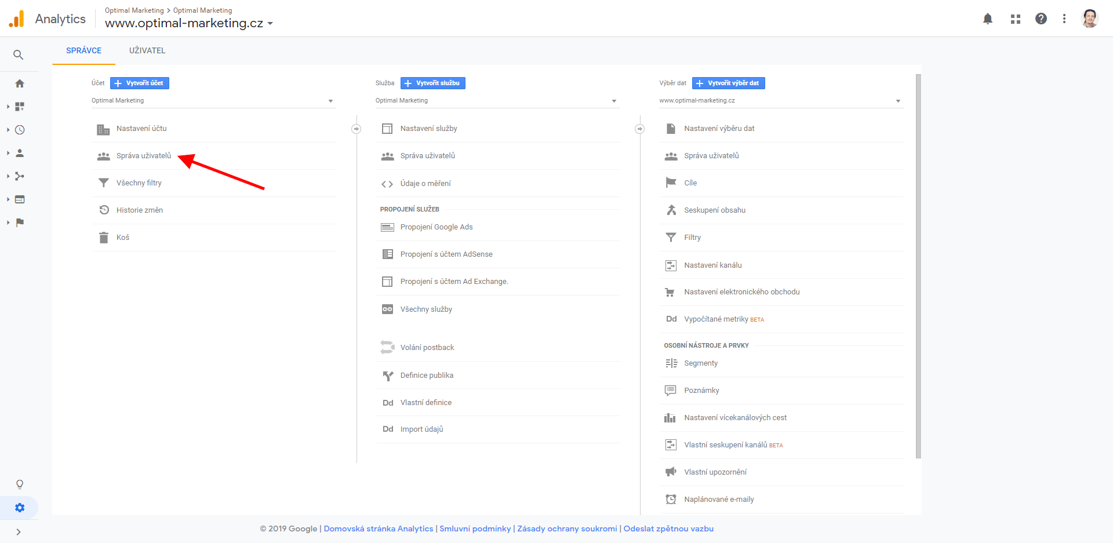Click the circular arrow between Služba and Výběr dat columns
This screenshot has width=1113, height=543.
pyautogui.click(x=640, y=129)
